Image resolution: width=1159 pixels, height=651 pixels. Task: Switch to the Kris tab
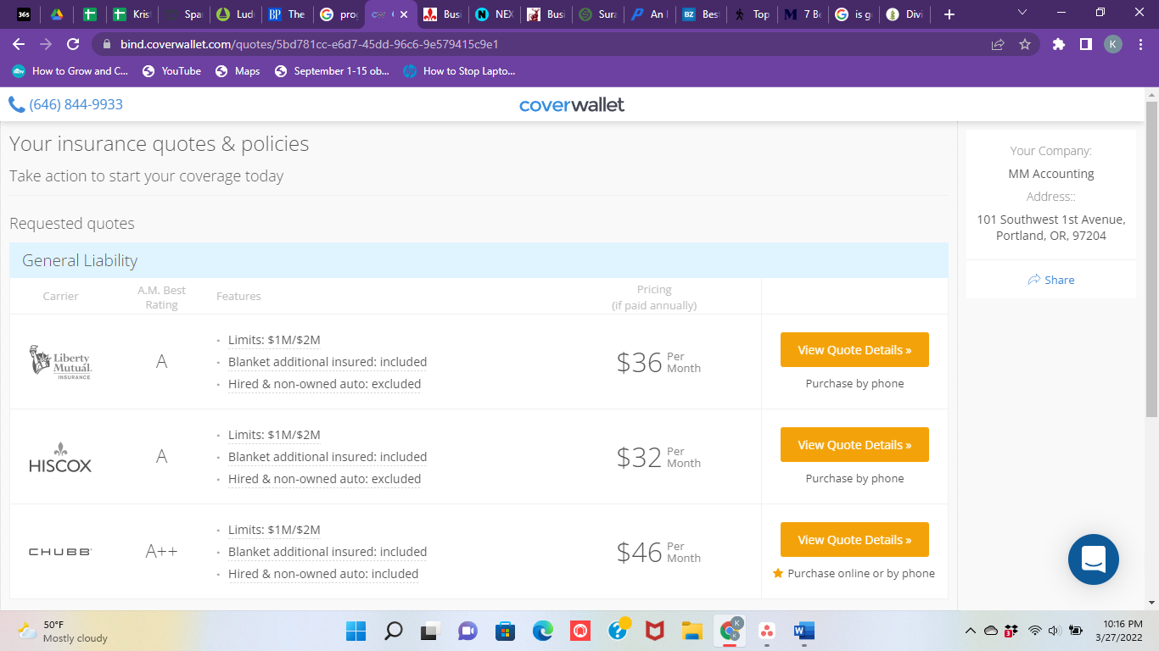pyautogui.click(x=132, y=14)
